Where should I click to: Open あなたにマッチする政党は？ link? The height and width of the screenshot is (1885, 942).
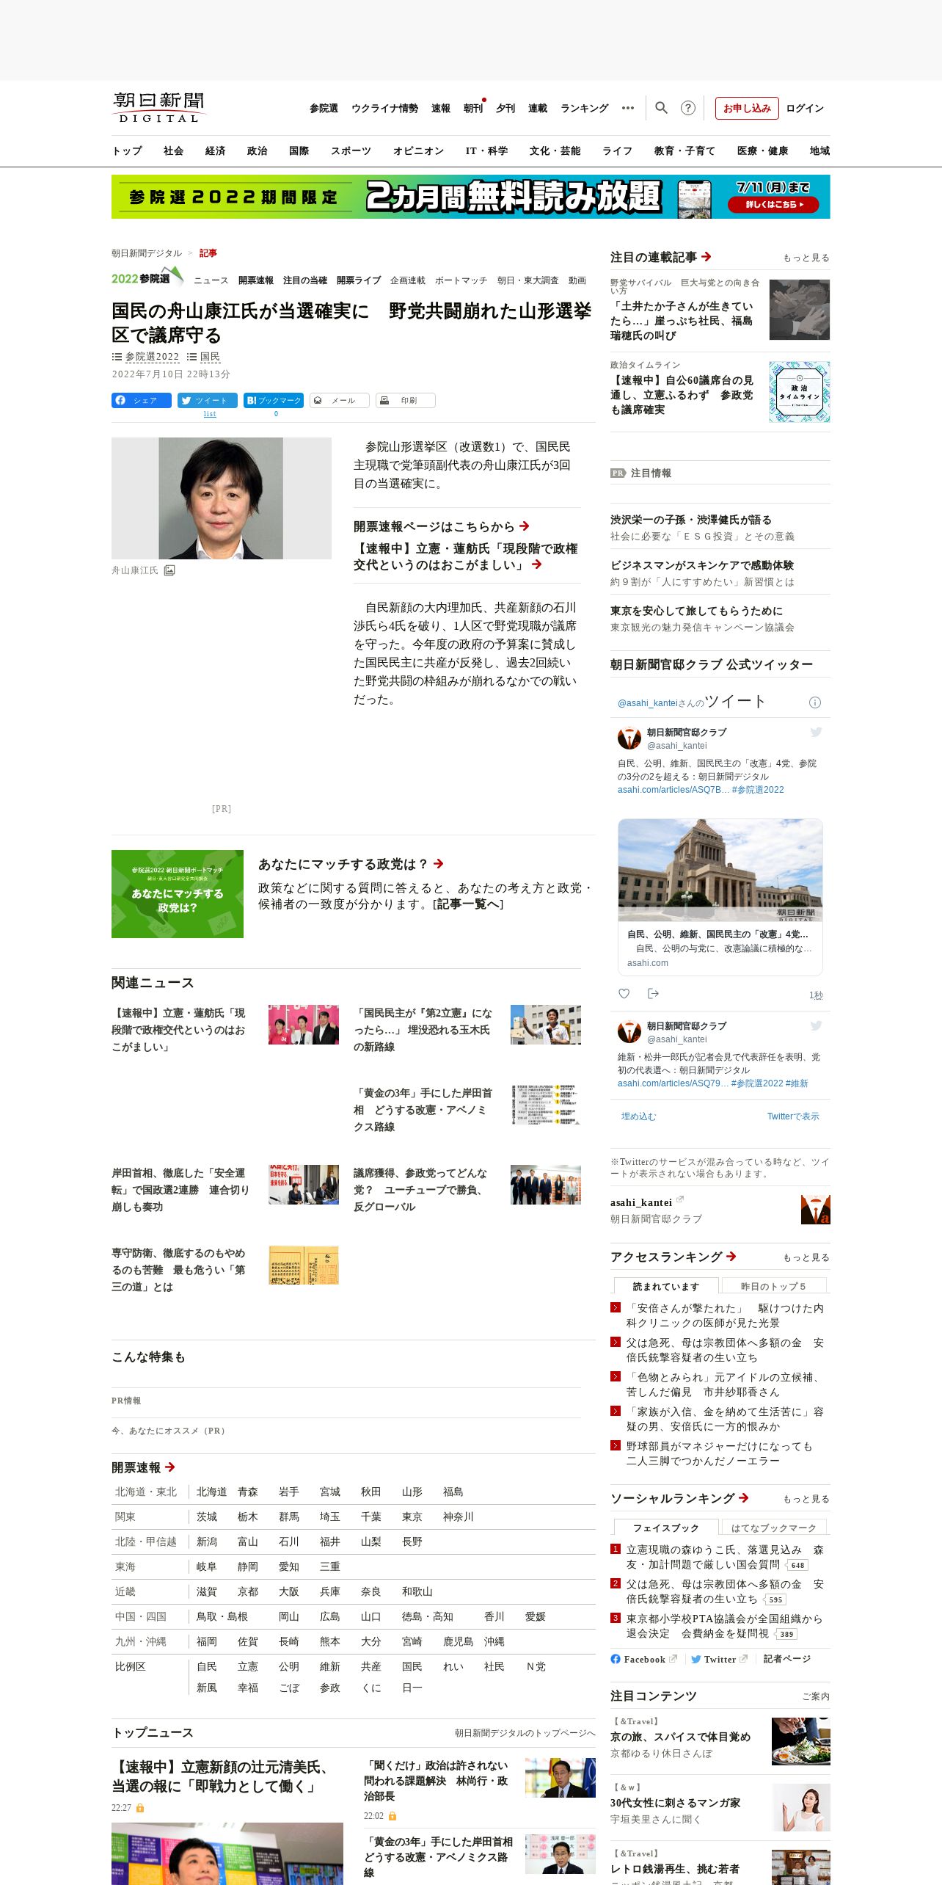tap(351, 864)
